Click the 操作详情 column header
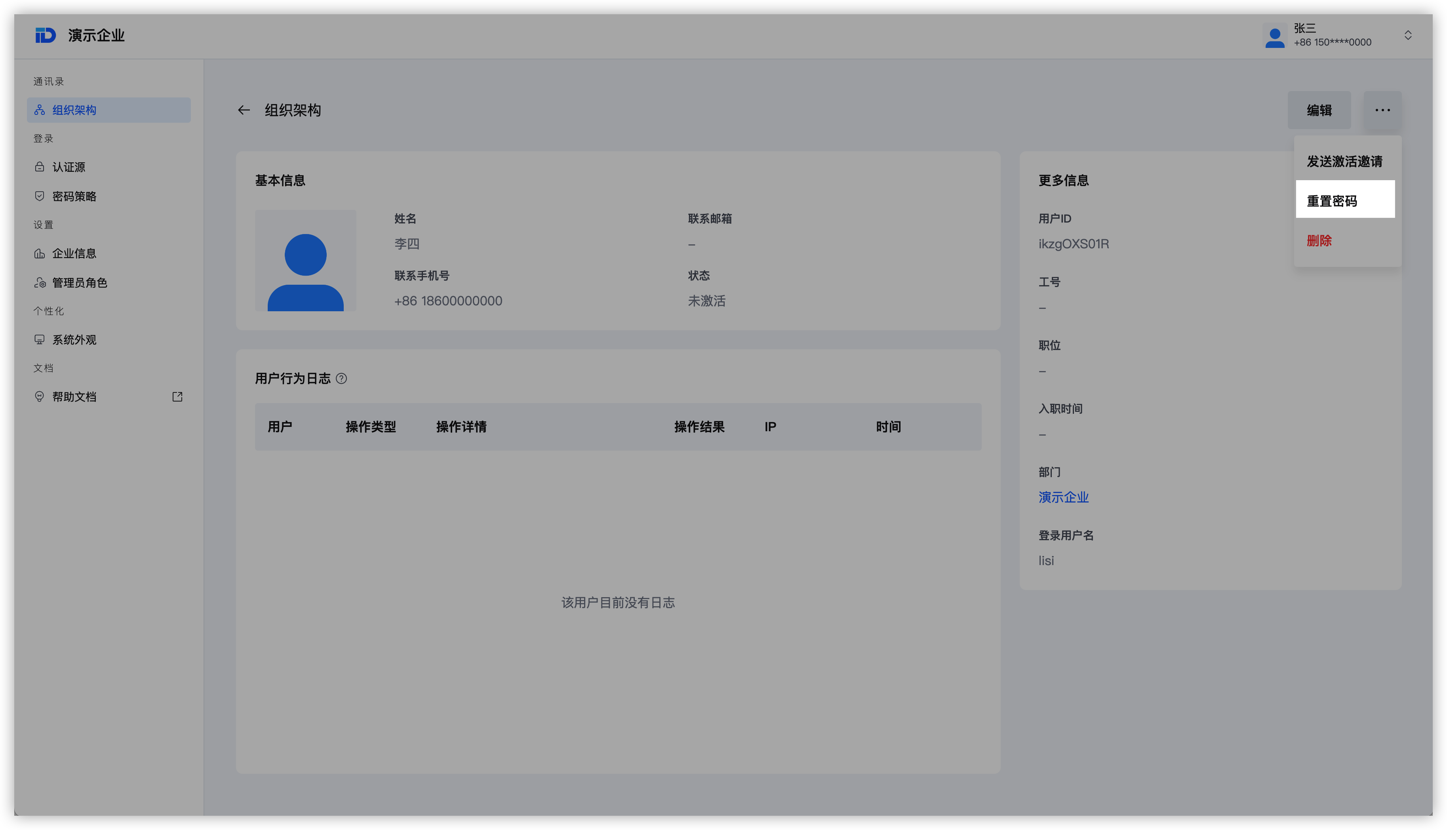 [461, 427]
